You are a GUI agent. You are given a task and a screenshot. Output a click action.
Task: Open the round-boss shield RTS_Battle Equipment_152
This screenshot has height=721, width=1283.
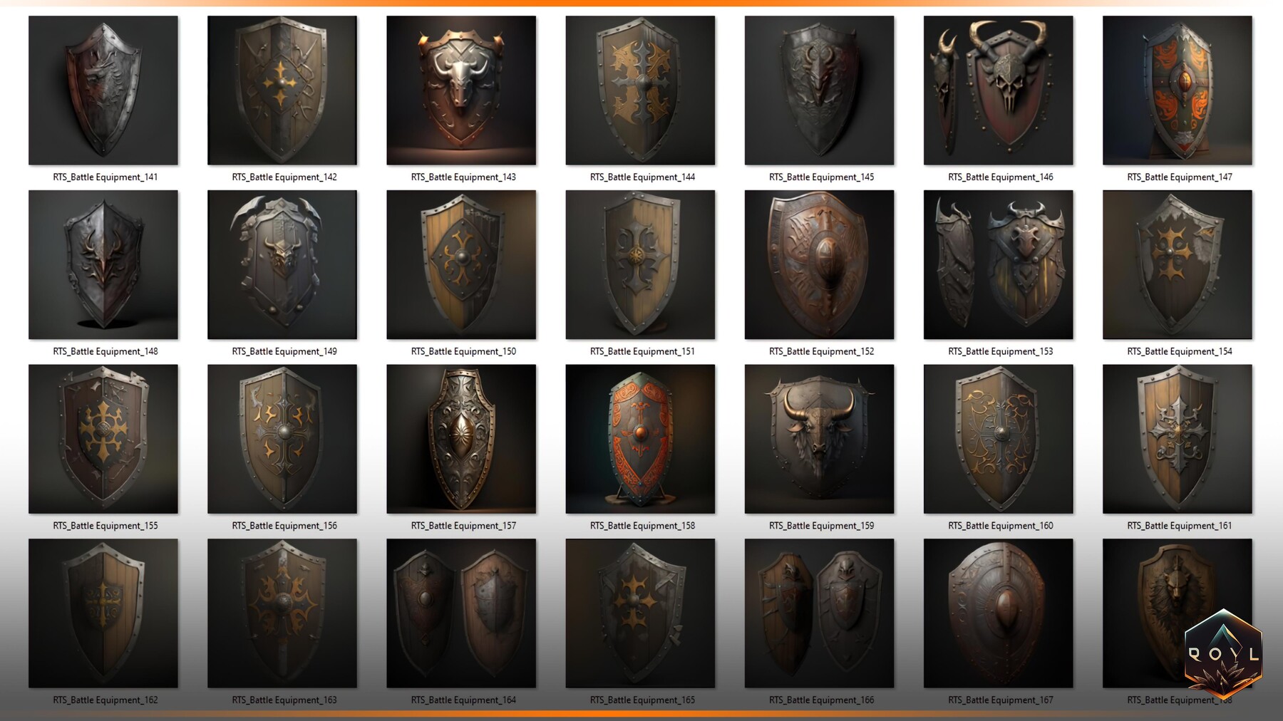point(819,264)
